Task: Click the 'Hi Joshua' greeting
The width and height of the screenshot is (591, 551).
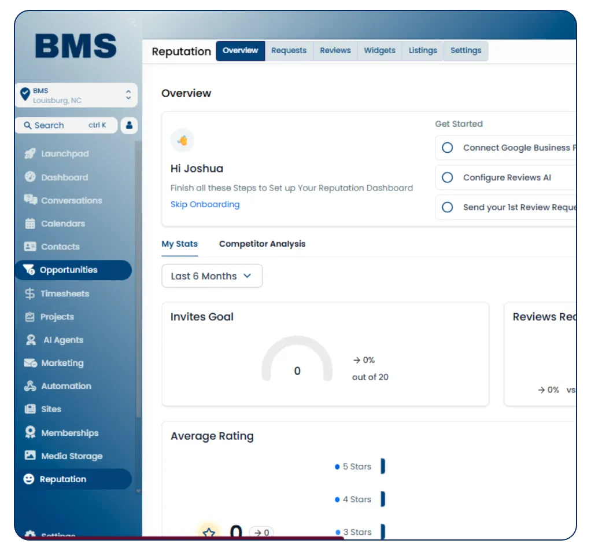Action: tap(197, 168)
